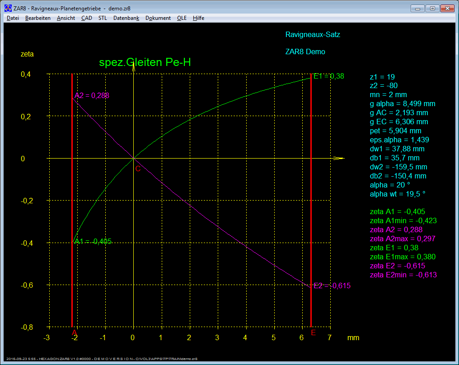Open the Hilfe menu

pos(198,18)
